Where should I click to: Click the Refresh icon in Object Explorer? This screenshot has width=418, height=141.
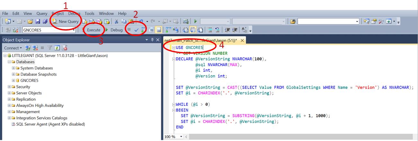[x=57, y=48]
